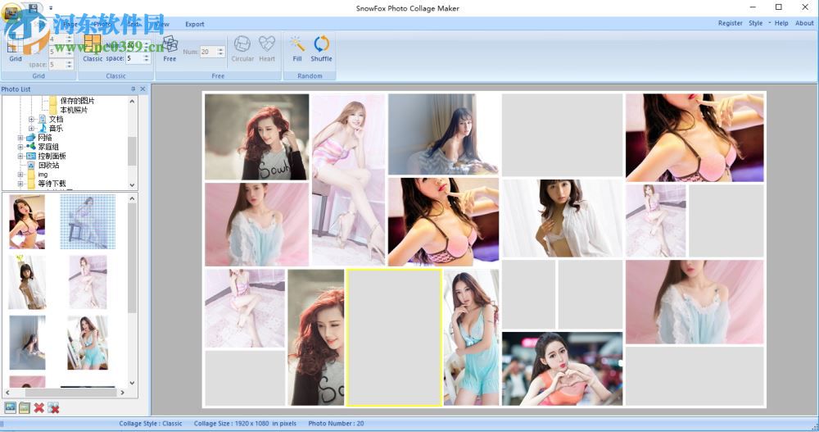Click the About button

[804, 23]
